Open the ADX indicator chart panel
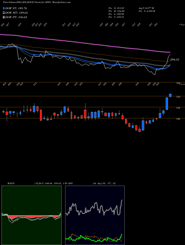 click(95, 215)
